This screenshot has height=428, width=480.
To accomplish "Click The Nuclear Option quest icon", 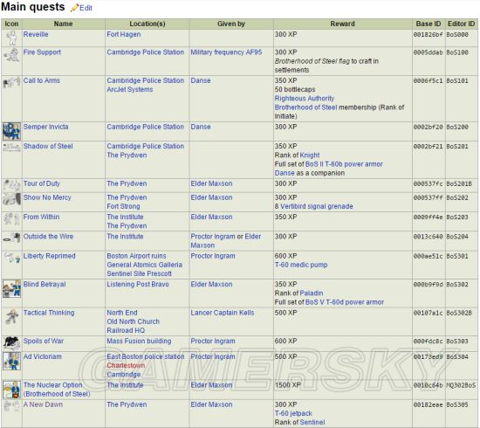I will [x=11, y=390].
